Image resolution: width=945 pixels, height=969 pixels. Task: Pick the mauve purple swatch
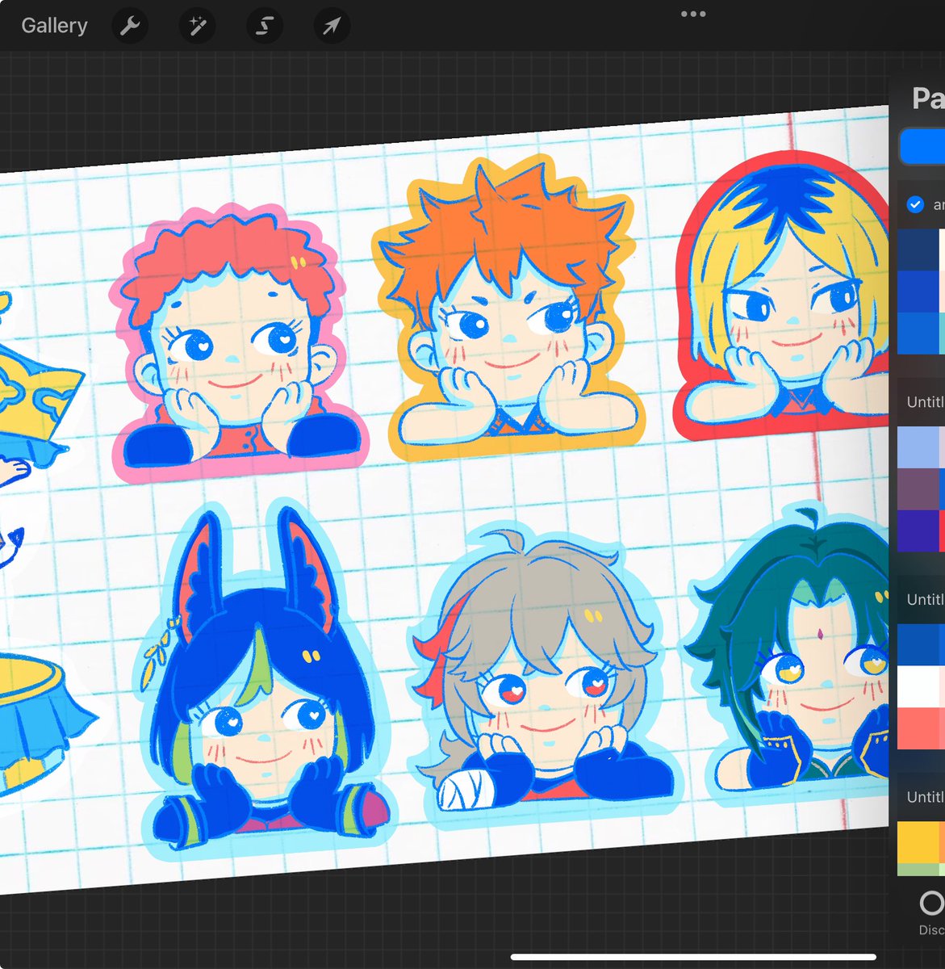[x=918, y=489]
